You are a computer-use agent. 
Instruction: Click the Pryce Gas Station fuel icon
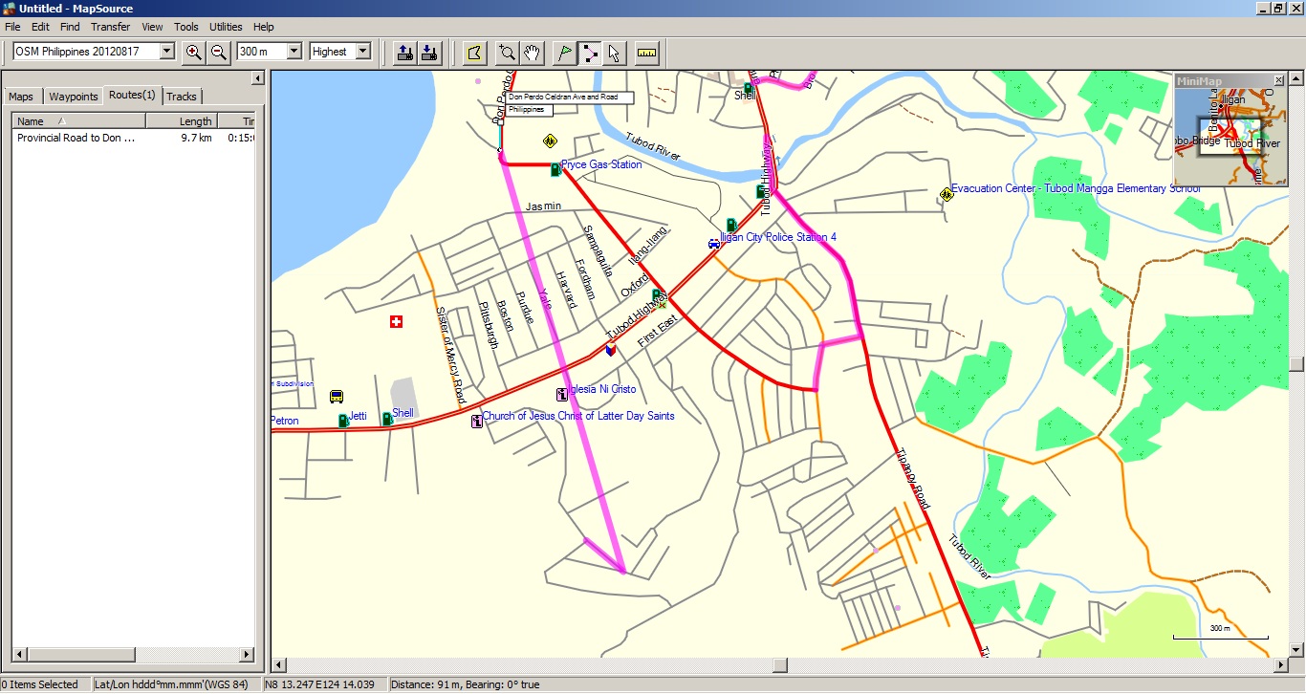coord(555,169)
